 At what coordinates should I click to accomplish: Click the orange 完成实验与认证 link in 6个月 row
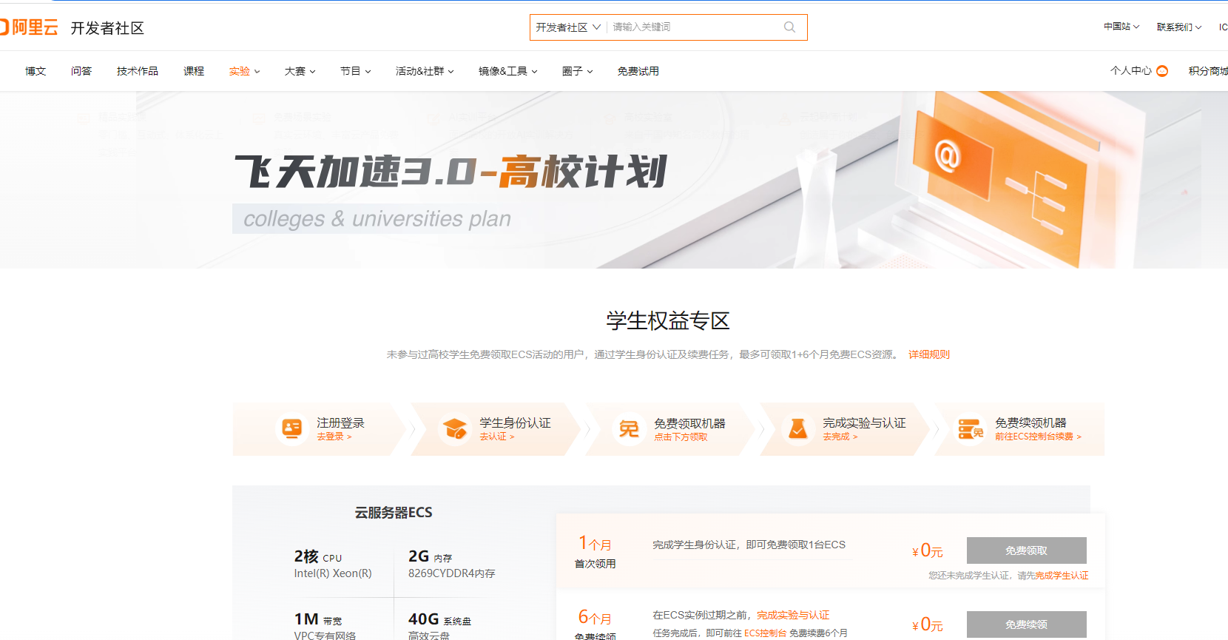click(793, 615)
